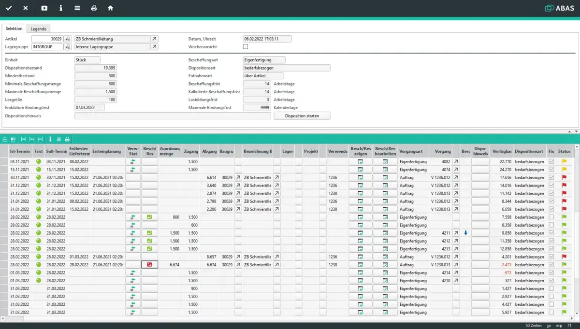580x329 pixels.
Task: Open the list menu icon in table toolbar
Action: click(58, 139)
